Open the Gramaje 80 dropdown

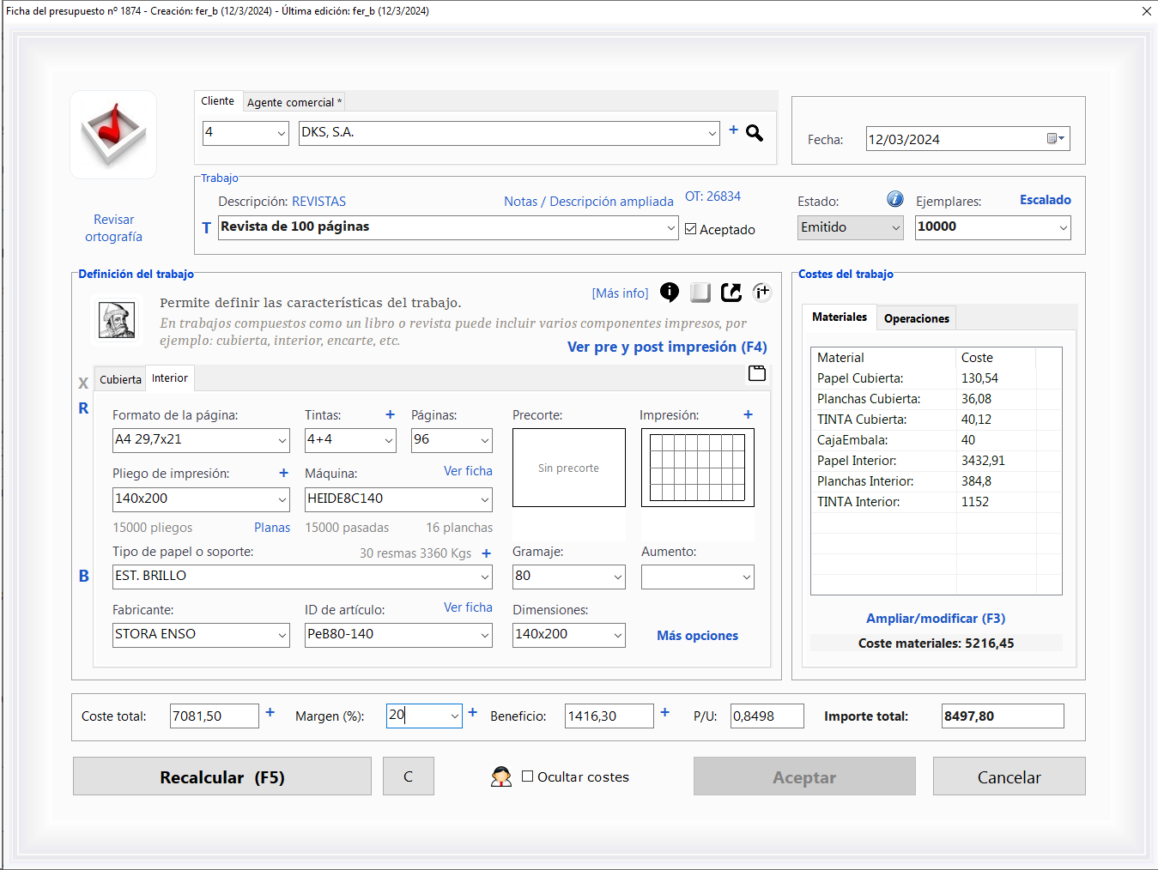pyautogui.click(x=618, y=577)
